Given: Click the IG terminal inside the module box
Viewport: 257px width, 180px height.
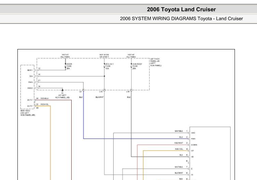Looking at the screenshot, I should (x=192, y=175).
